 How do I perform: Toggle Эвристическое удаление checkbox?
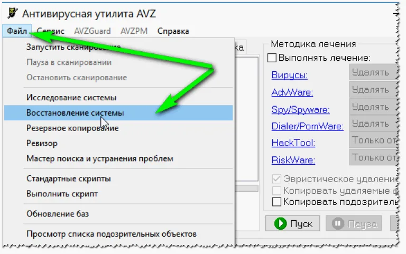pyautogui.click(x=276, y=178)
